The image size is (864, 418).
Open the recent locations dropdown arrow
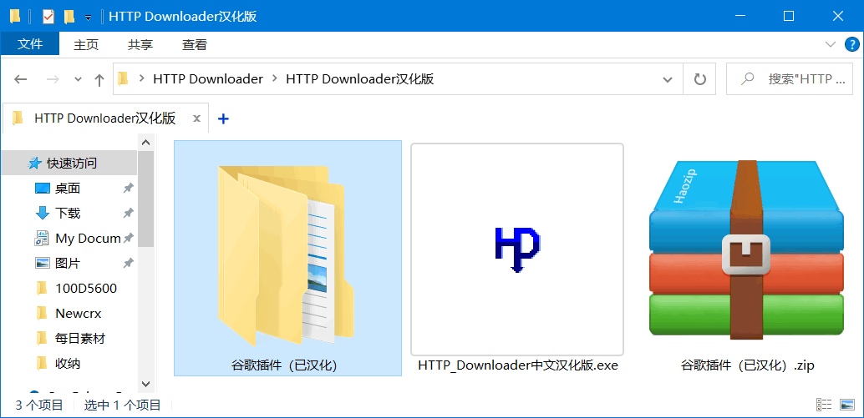79,80
